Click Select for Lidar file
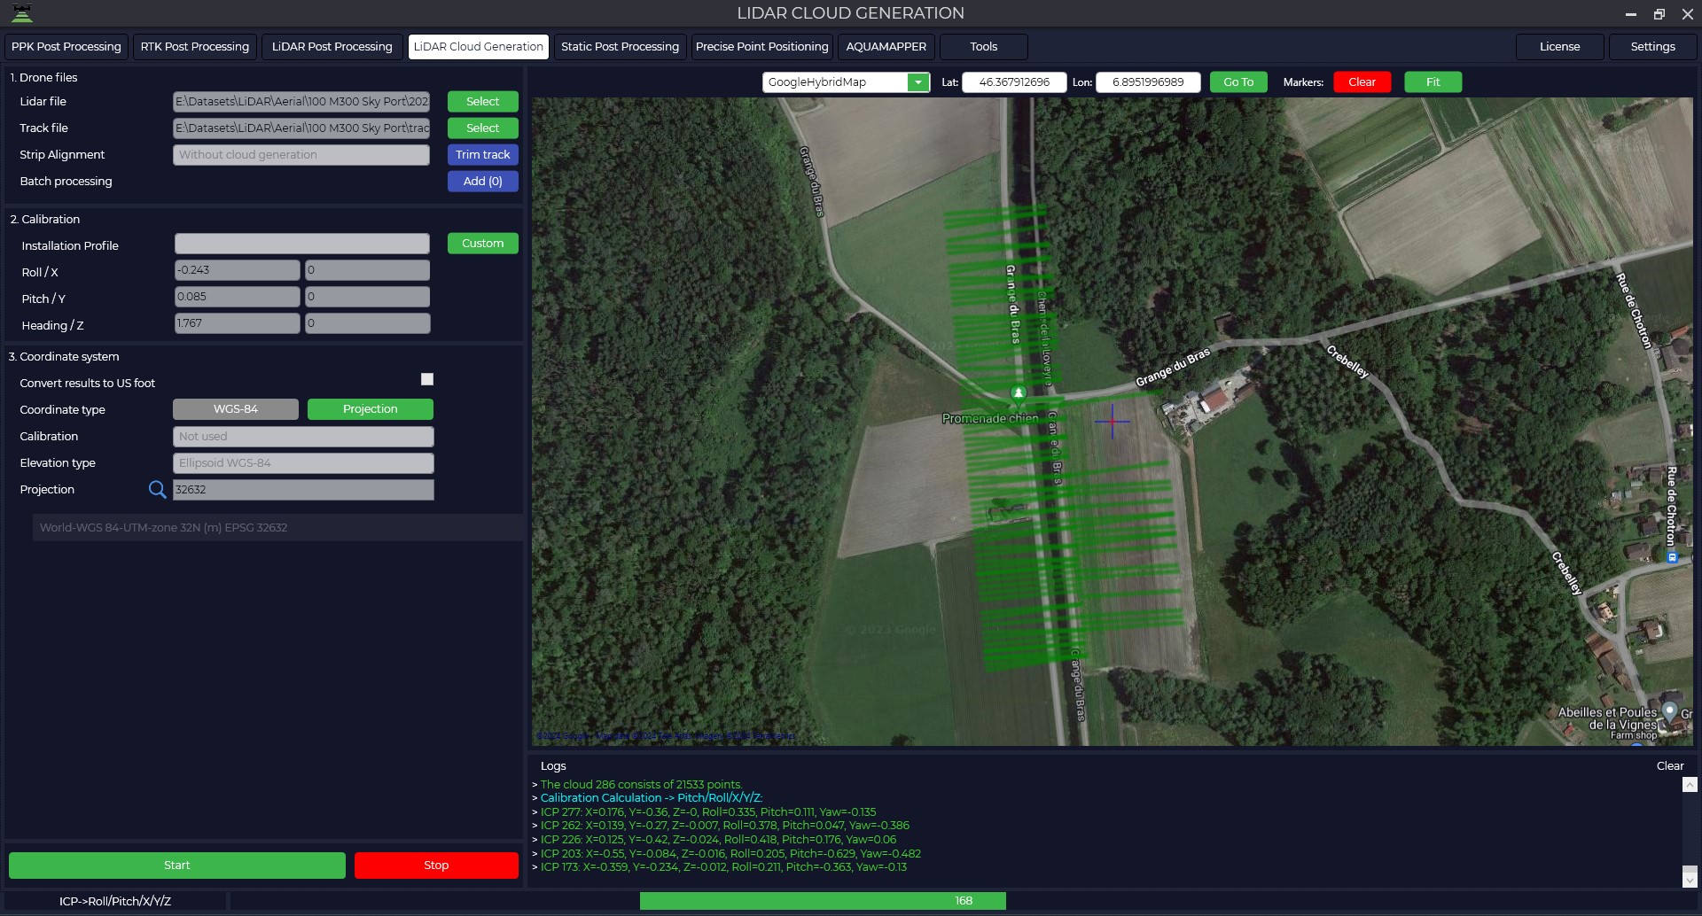 coord(483,102)
